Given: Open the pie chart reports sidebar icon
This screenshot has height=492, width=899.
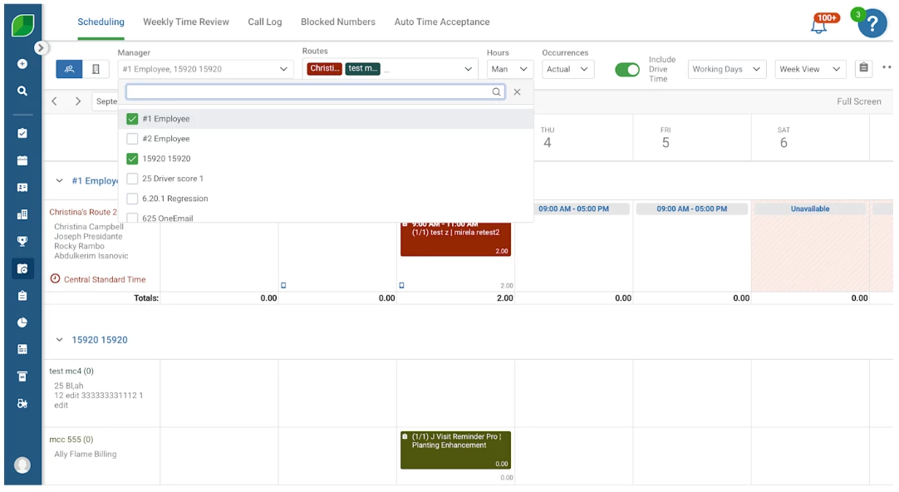Looking at the screenshot, I should [22, 322].
